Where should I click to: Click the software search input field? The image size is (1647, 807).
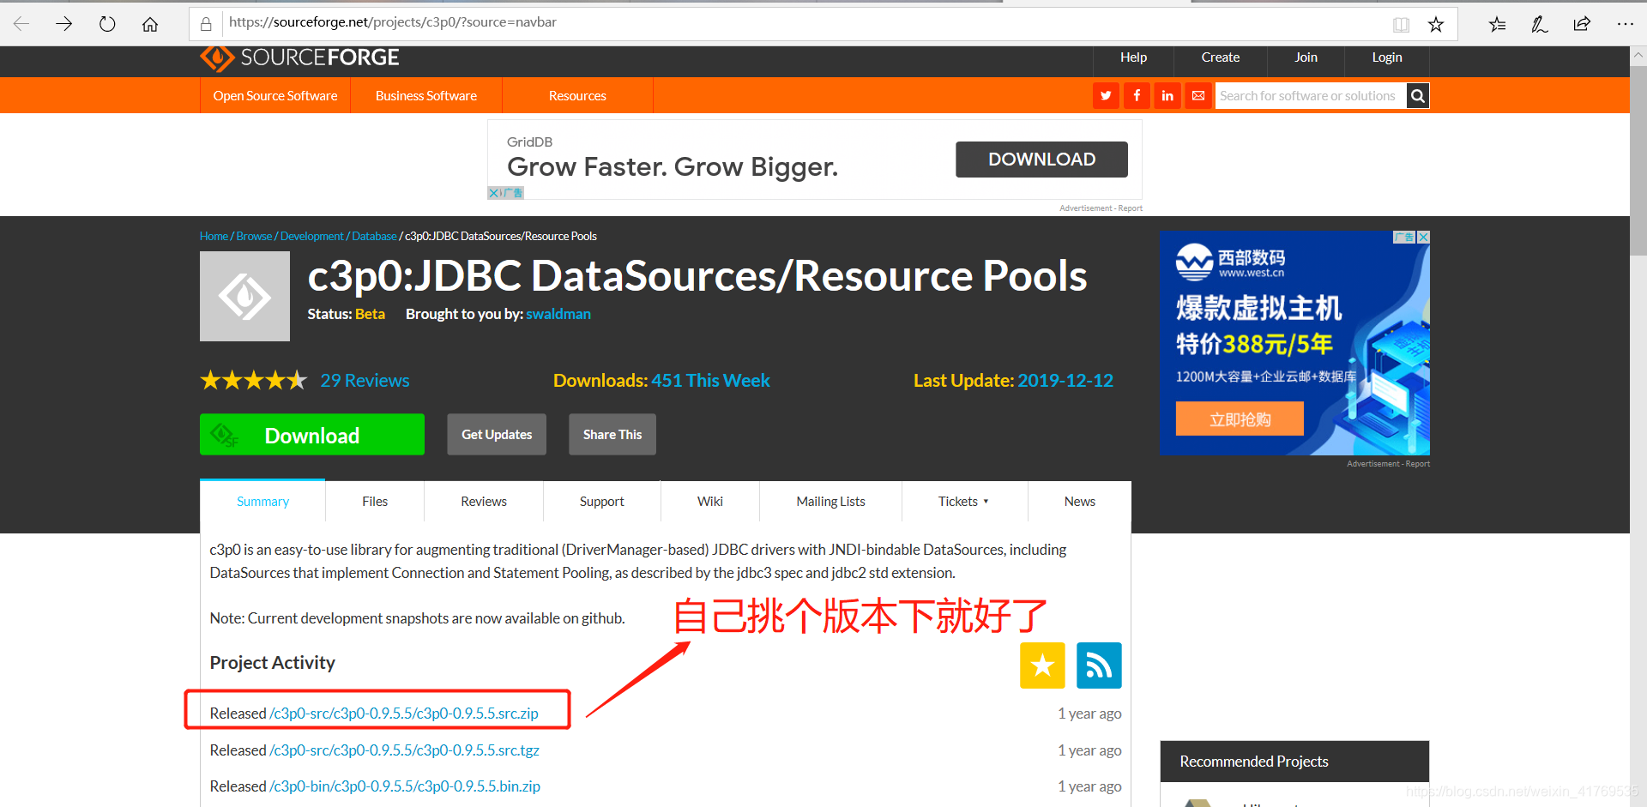point(1311,96)
